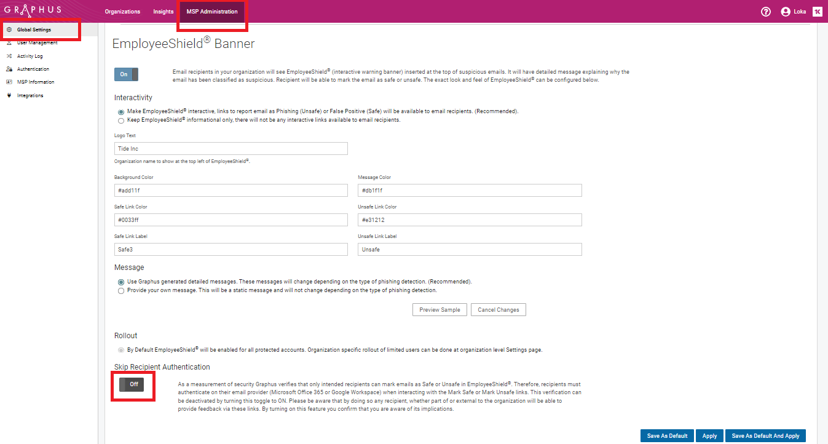Click the Loka username in header
The image size is (828, 444).
pyautogui.click(x=800, y=12)
